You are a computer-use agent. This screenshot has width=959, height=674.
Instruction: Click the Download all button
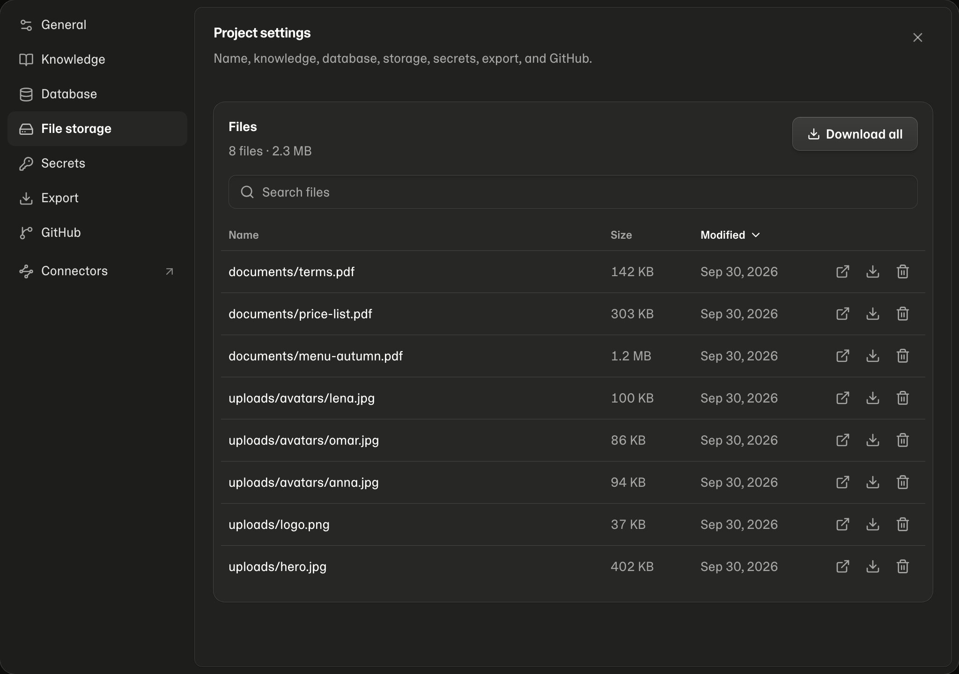(855, 134)
